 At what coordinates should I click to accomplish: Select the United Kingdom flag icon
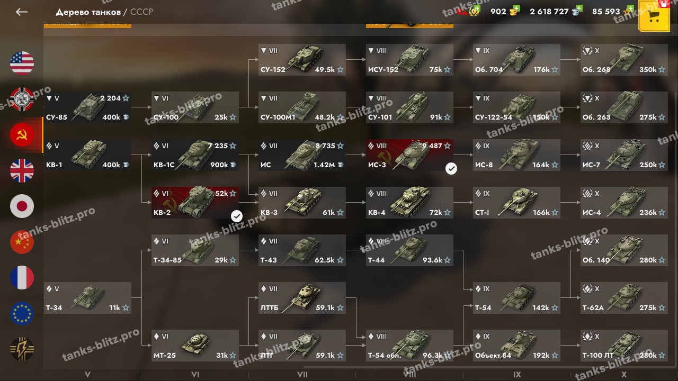click(x=22, y=170)
